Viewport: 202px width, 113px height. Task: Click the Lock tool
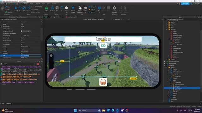[92, 9]
